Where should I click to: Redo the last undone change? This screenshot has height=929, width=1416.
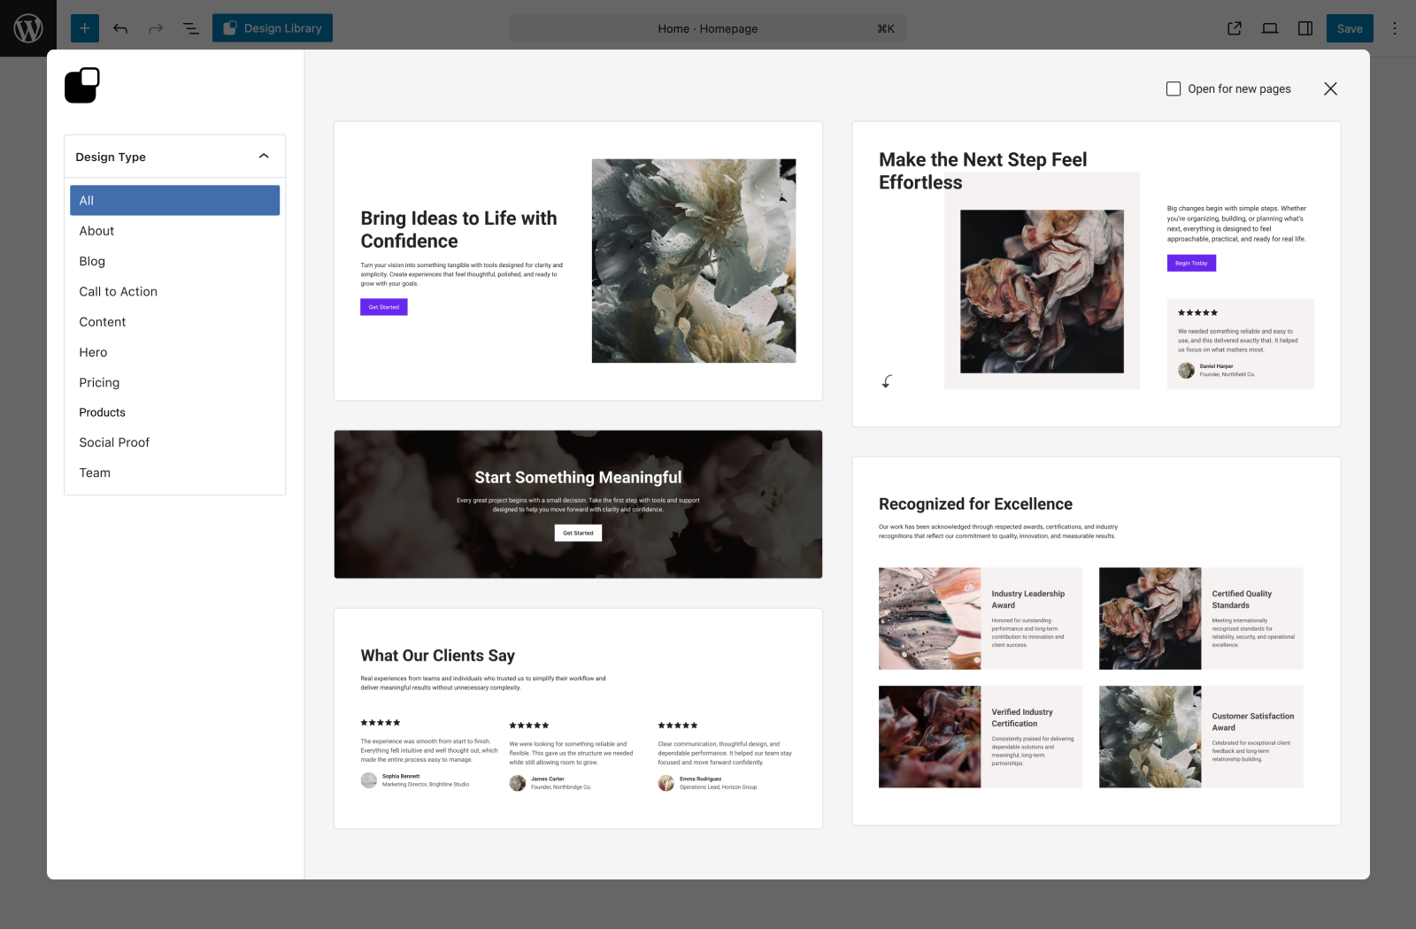tap(156, 28)
